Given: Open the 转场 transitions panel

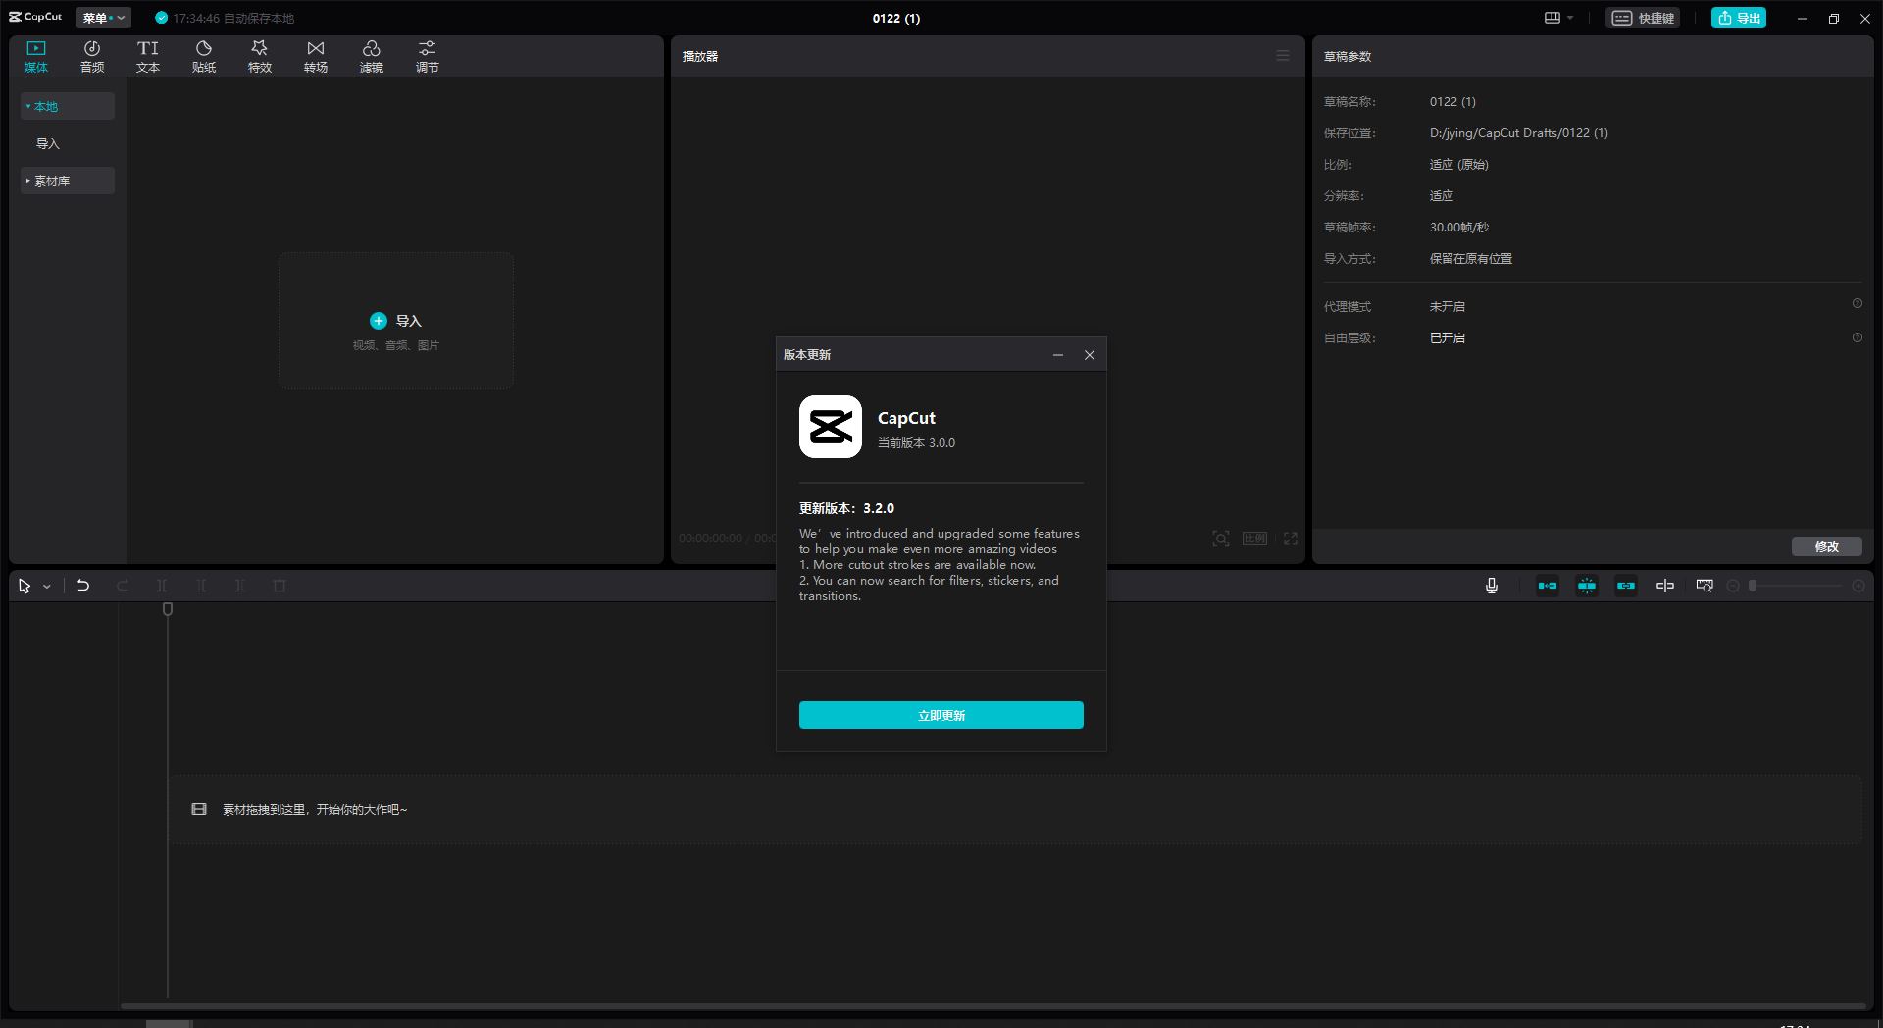Looking at the screenshot, I should [315, 57].
